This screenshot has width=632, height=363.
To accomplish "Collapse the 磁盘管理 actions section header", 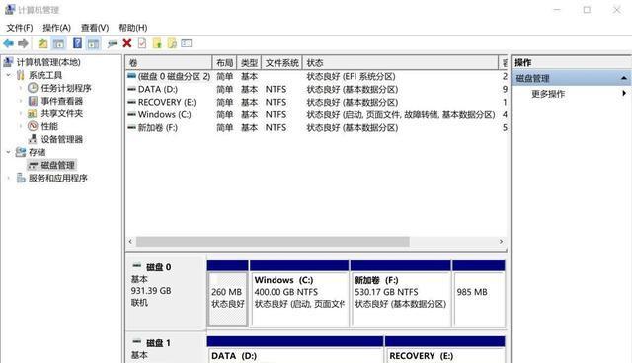I will coord(623,78).
